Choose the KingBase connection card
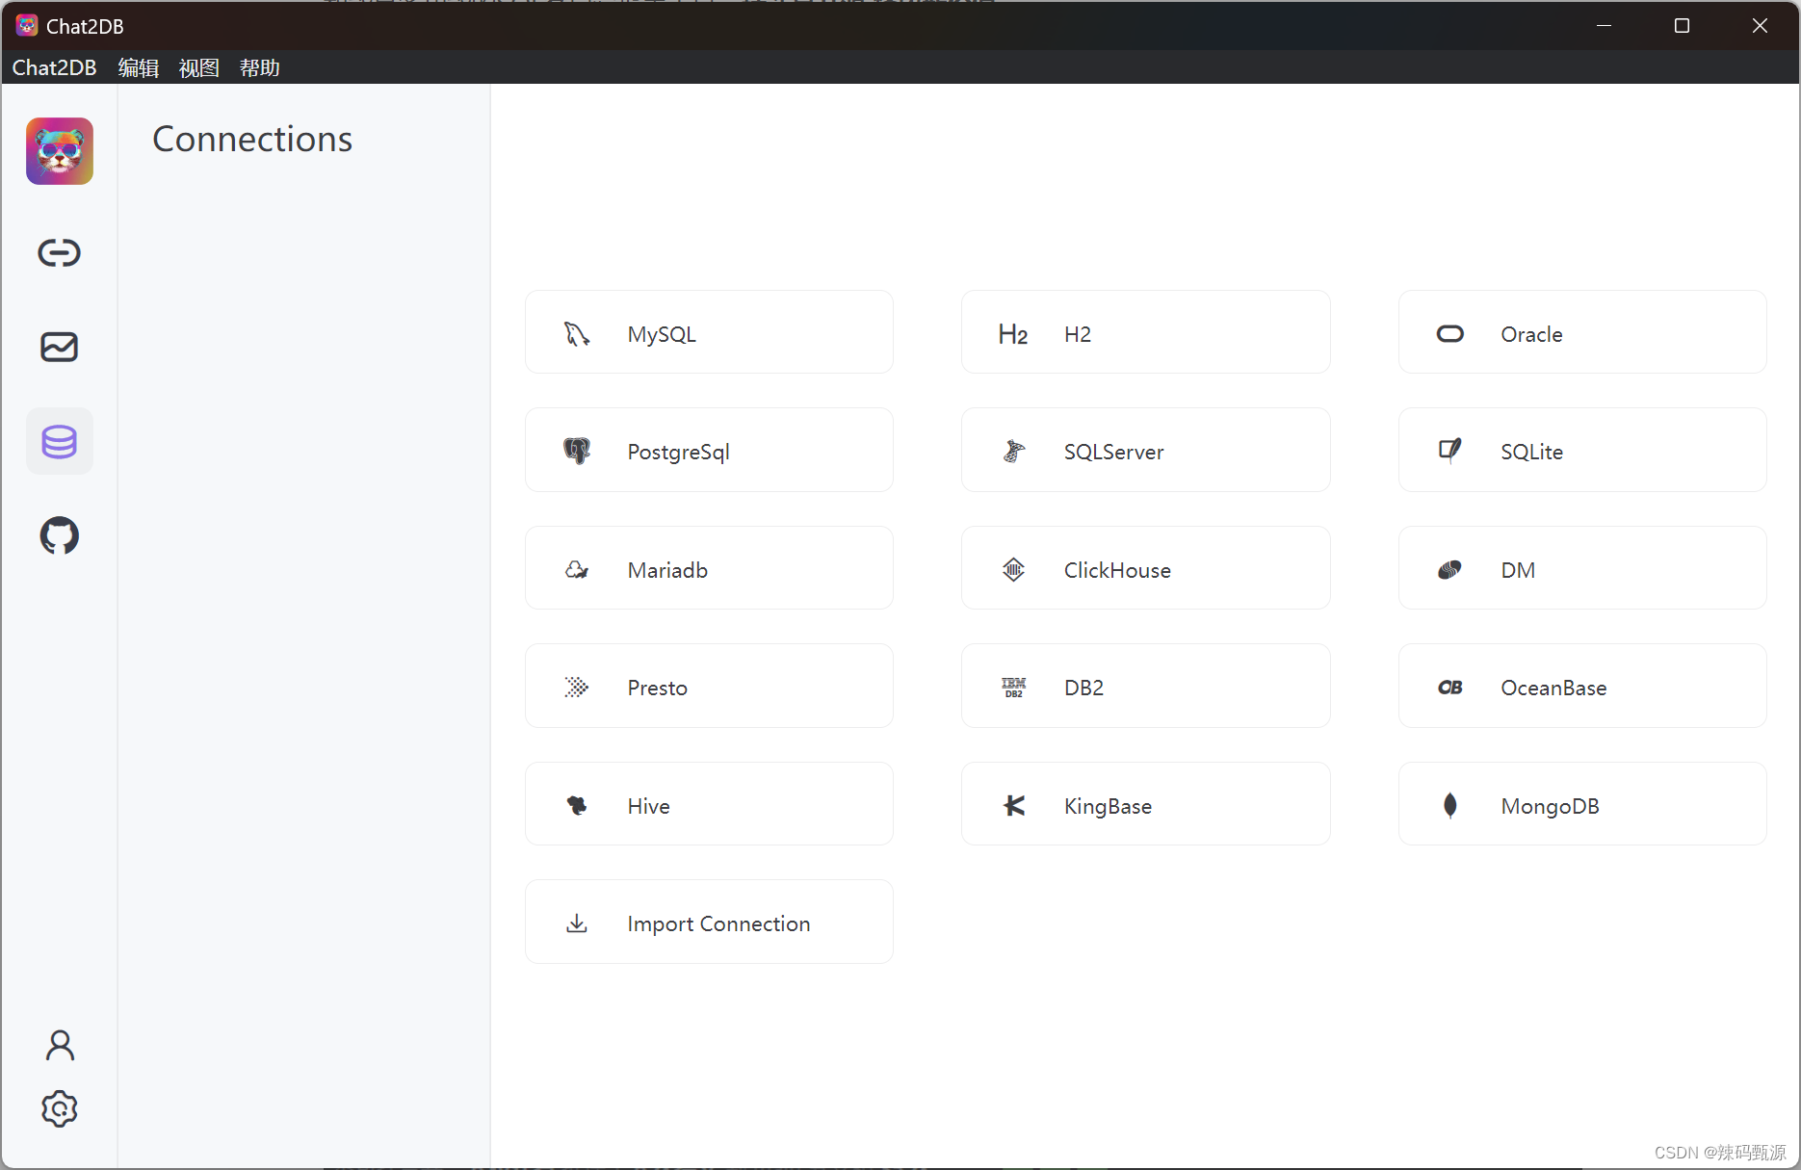This screenshot has width=1801, height=1170. tap(1145, 804)
